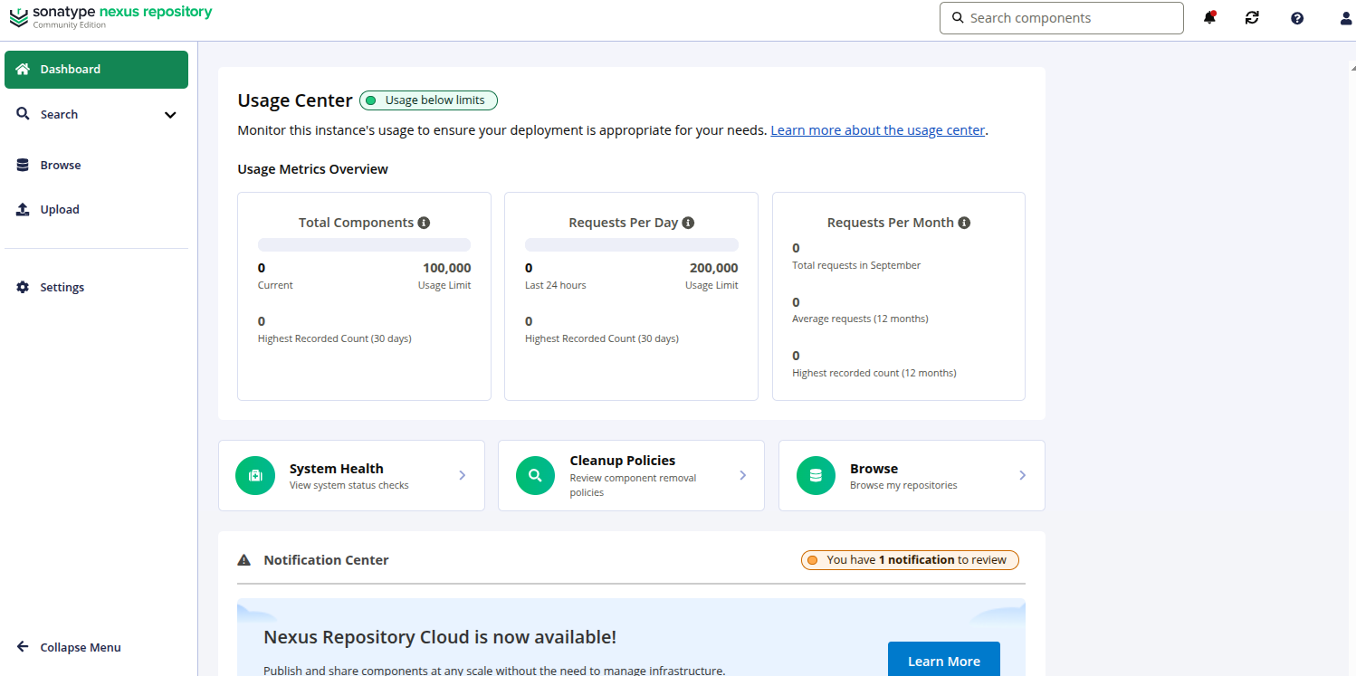Open Settings in the sidebar
This screenshot has width=1356, height=676.
[62, 287]
